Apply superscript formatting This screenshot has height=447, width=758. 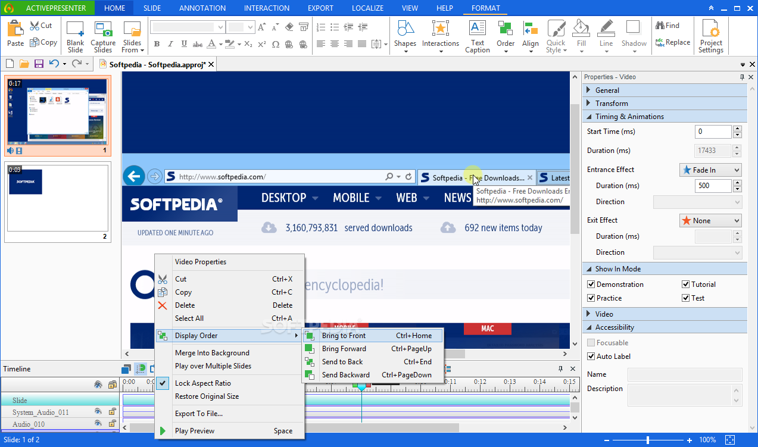click(x=262, y=44)
